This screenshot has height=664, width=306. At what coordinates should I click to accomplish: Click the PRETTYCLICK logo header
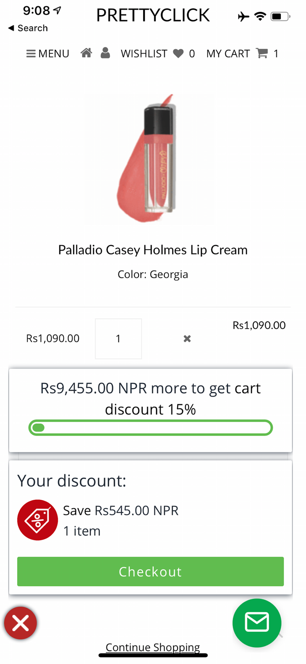point(153,15)
